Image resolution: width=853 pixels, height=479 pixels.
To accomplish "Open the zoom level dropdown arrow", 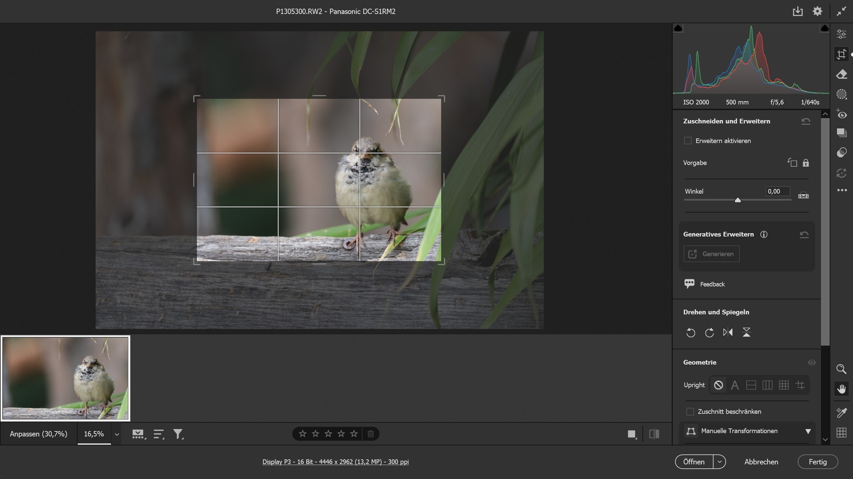I will [117, 434].
